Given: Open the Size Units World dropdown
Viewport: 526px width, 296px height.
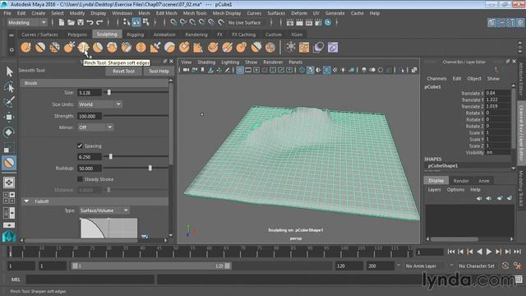Looking at the screenshot, I should (x=100, y=104).
